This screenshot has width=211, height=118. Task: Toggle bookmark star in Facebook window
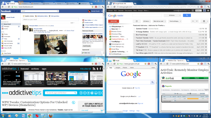click(93, 7)
